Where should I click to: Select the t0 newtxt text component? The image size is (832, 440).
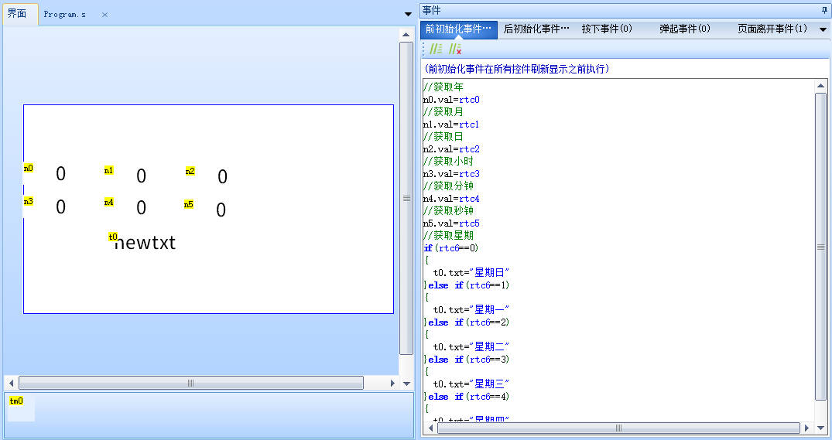(x=145, y=243)
